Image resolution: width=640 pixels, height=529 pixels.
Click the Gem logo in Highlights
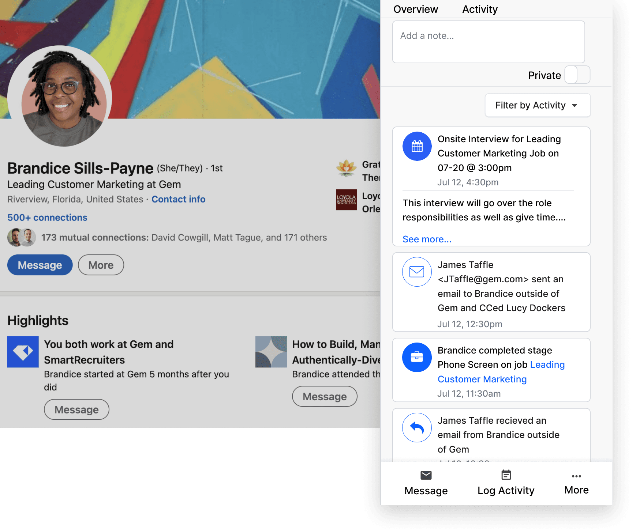[23, 352]
